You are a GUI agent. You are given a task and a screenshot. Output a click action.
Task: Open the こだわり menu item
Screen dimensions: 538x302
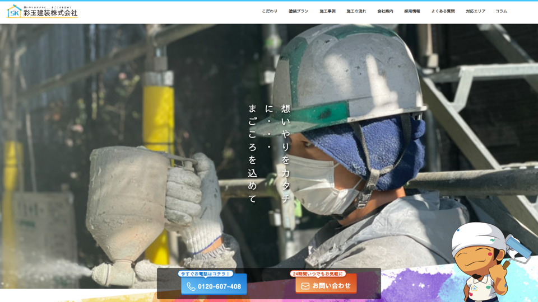[x=270, y=11]
